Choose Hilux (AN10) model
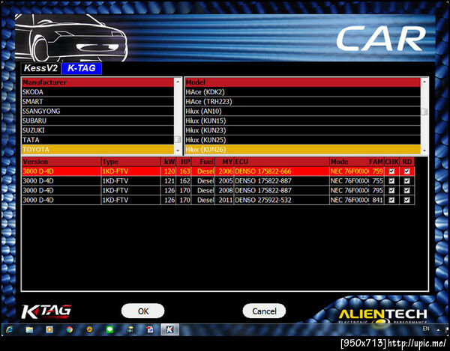 click(x=302, y=111)
